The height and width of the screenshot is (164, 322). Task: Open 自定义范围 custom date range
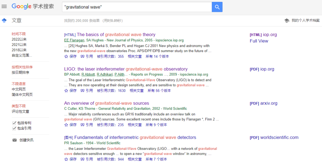(x=22, y=55)
